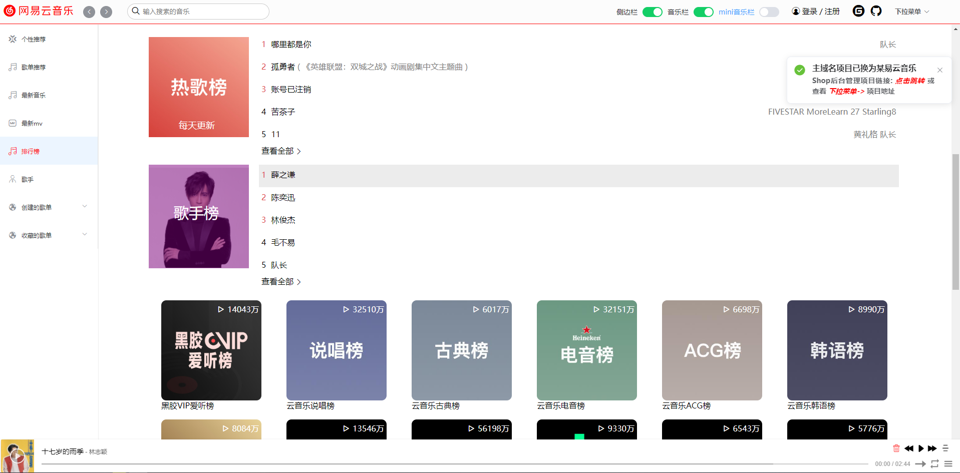Open 最新音乐 in the sidebar
The width and height of the screenshot is (960, 473).
pyautogui.click(x=49, y=95)
